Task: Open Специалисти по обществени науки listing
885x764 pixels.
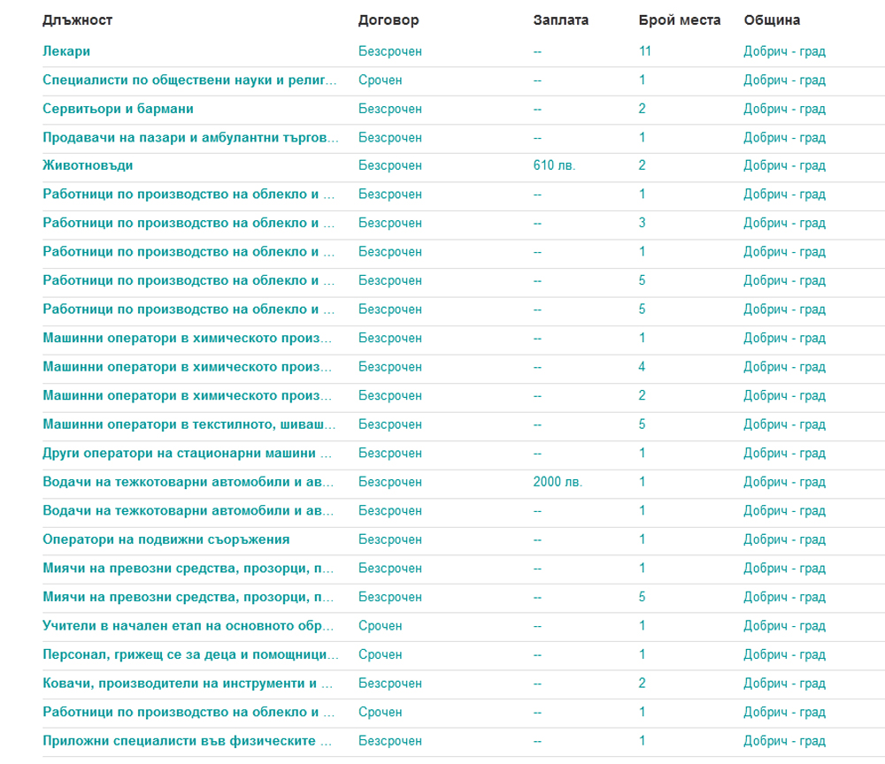Action: 189,80
